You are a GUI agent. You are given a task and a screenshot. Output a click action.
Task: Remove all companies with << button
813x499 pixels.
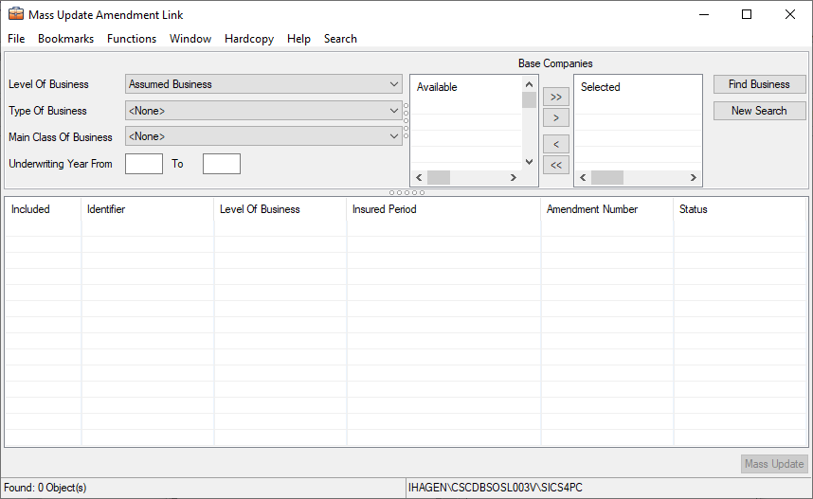(x=556, y=166)
